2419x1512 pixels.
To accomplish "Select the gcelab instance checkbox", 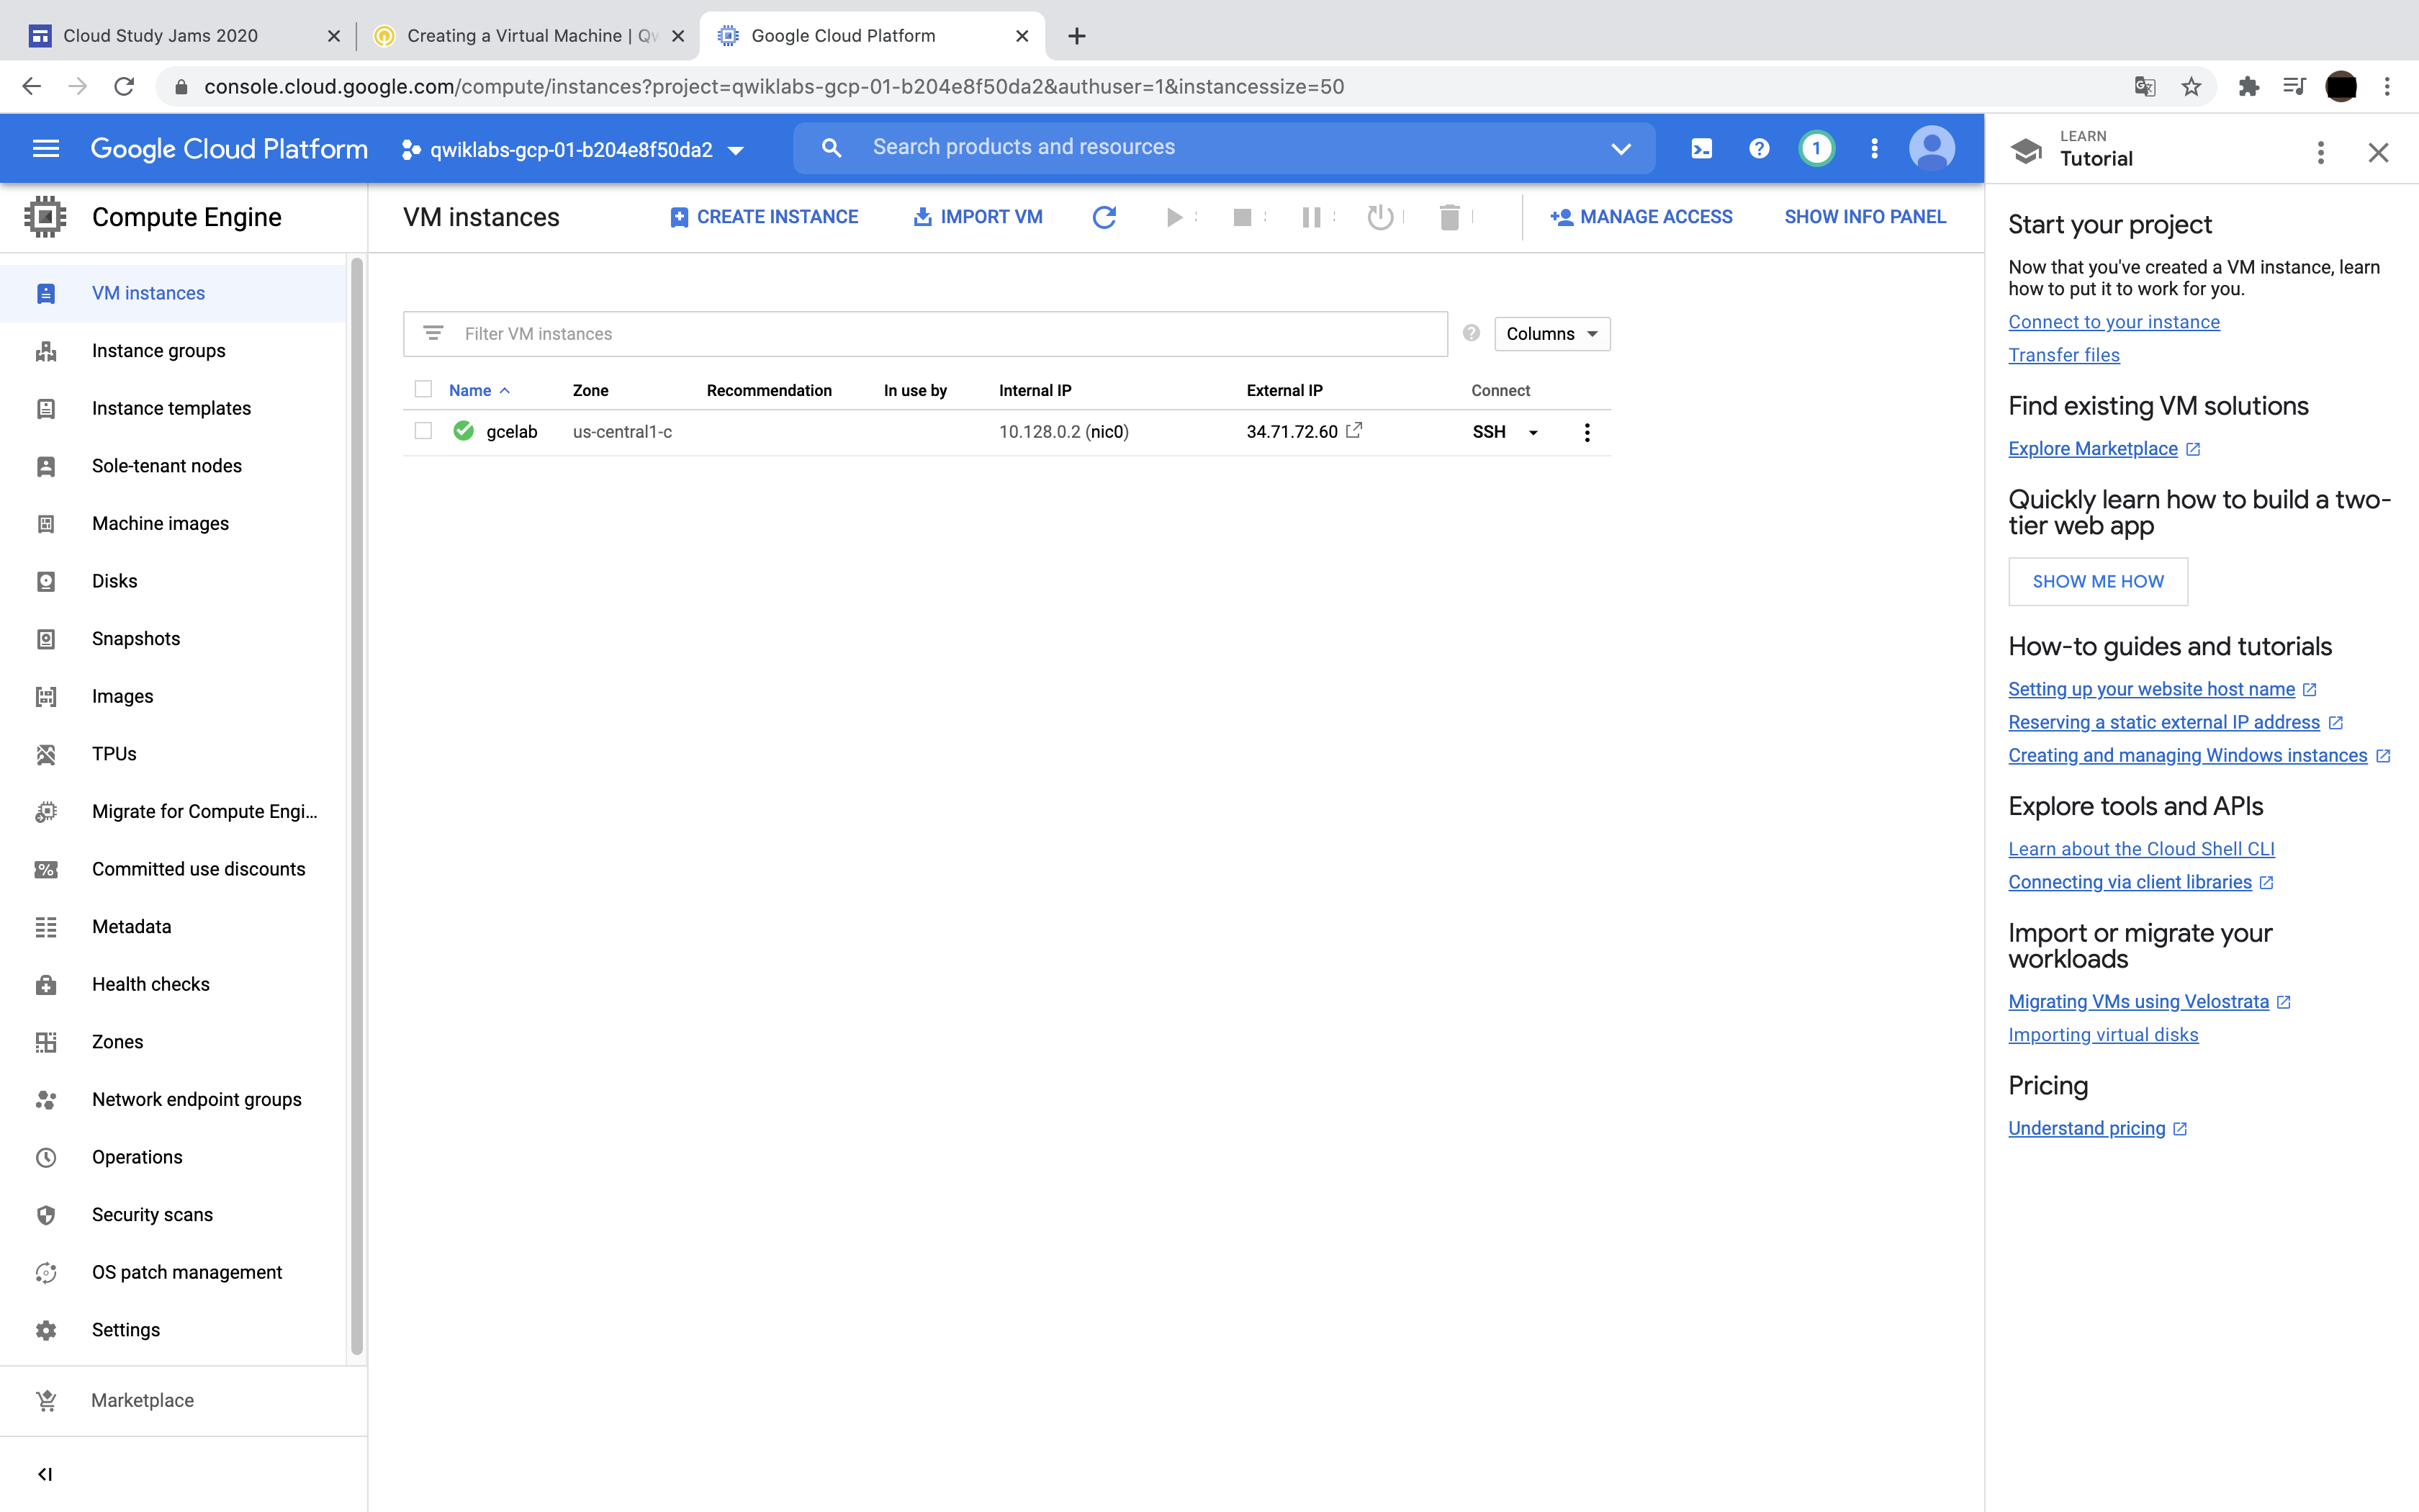I will pos(424,431).
